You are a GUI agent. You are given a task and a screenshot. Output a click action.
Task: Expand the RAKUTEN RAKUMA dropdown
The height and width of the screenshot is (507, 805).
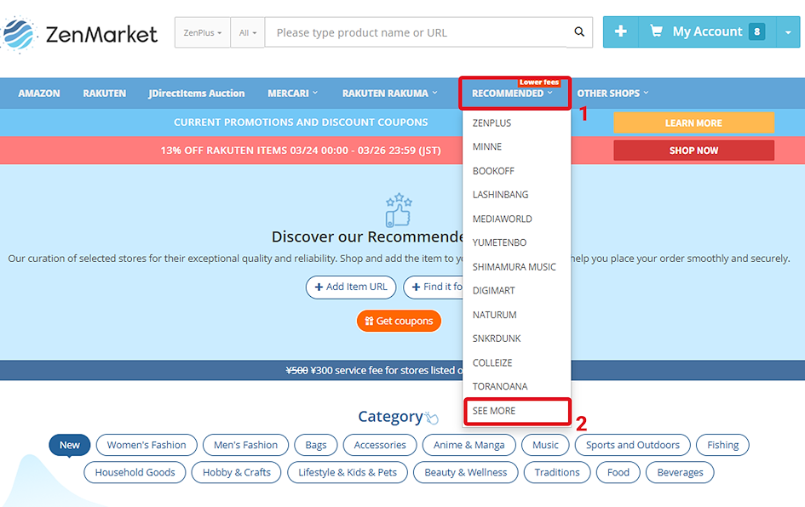click(389, 94)
